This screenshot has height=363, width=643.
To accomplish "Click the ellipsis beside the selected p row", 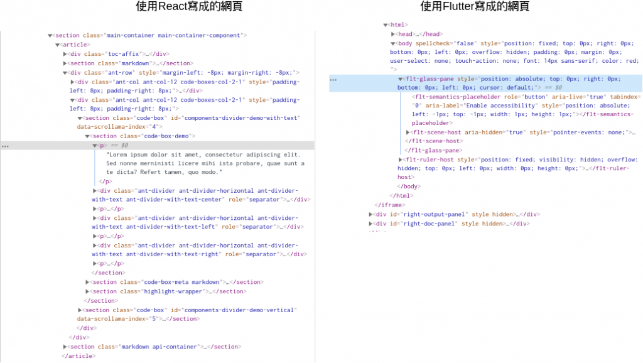I will [x=5, y=146].
